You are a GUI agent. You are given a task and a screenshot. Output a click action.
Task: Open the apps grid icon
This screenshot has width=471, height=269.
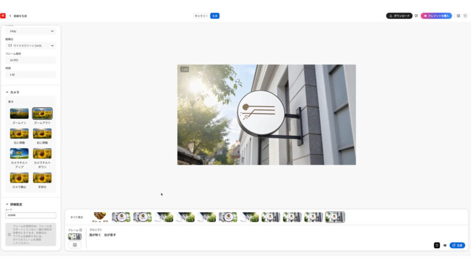459,16
